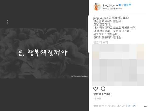Click the blog URL watermark on image
148x111 pixels.
(x=79, y=76)
